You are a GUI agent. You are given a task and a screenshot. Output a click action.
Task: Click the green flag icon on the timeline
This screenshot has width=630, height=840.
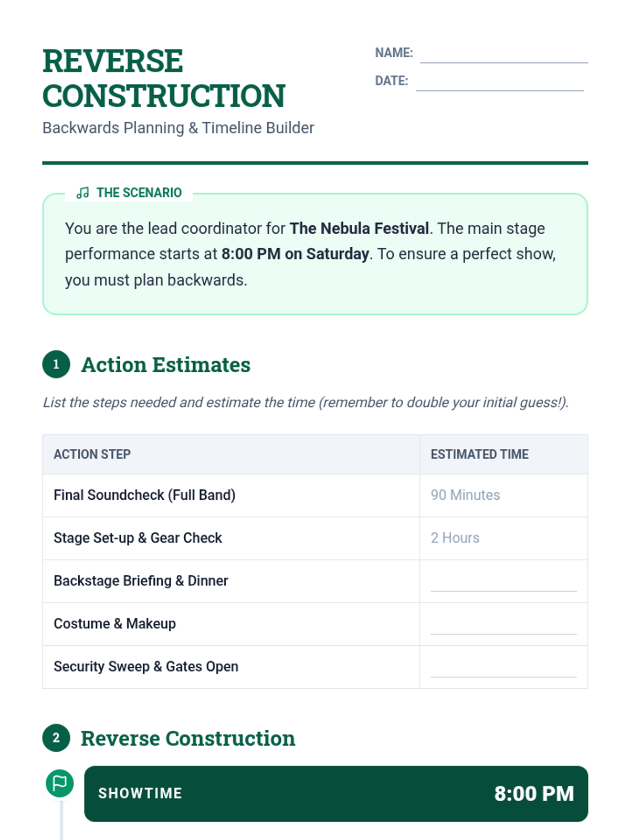[60, 783]
